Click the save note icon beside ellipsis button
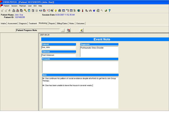Screen dimensions: 169x124 click(x=69, y=30)
